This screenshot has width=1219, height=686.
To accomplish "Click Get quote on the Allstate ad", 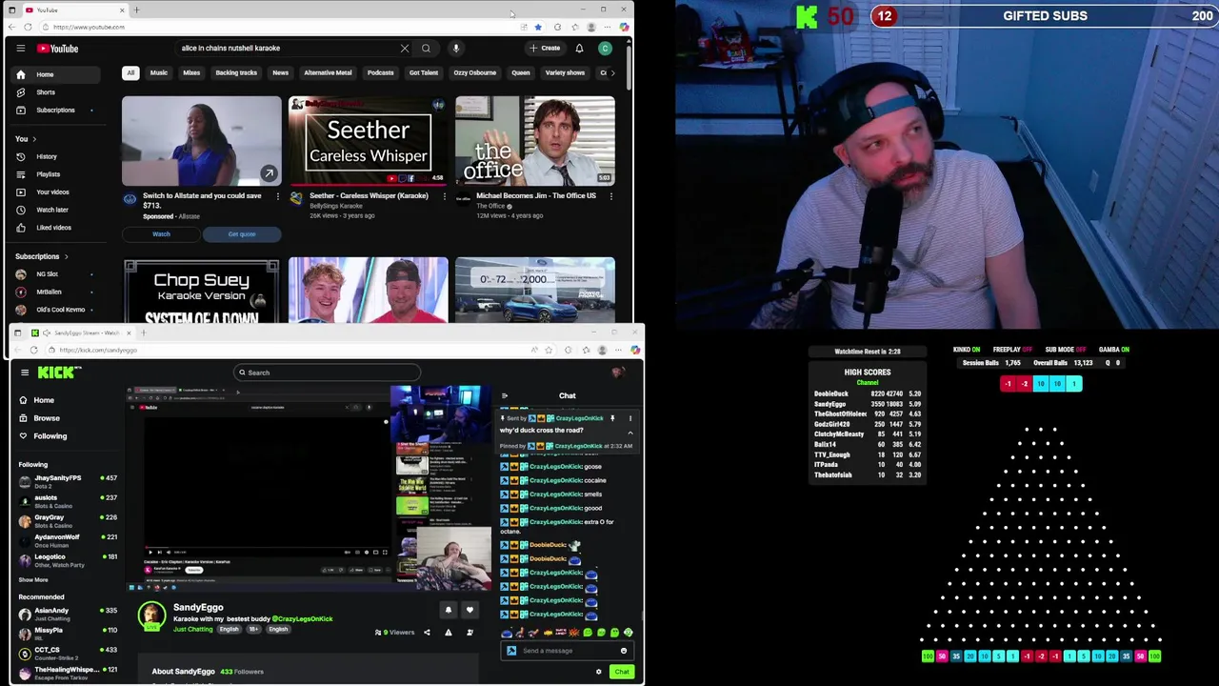I will (x=241, y=234).
